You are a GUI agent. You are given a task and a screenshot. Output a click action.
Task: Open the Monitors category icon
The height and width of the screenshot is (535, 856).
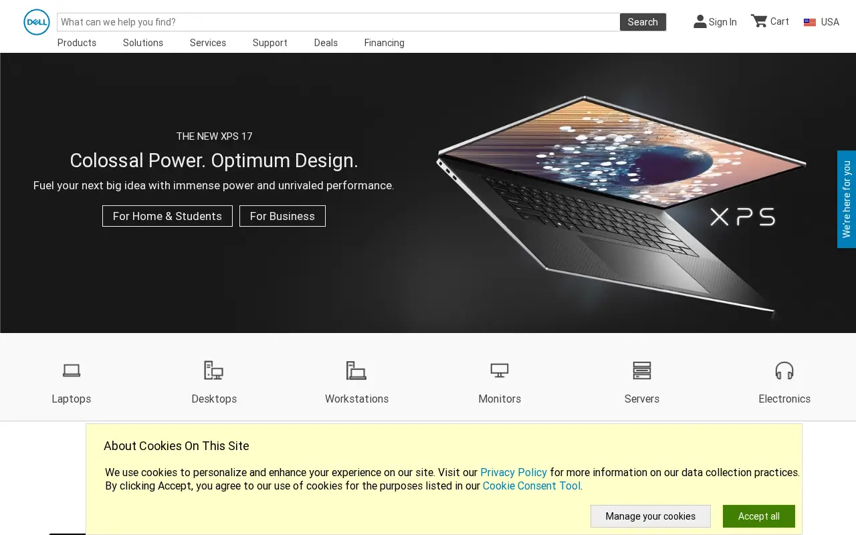500,370
